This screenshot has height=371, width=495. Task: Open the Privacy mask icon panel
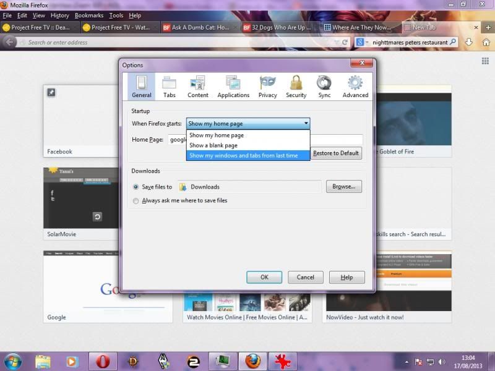[x=267, y=87]
